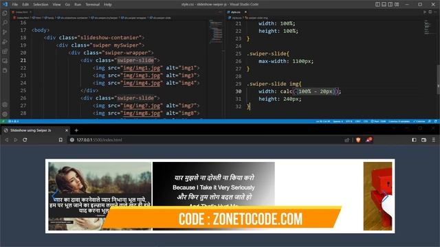Image resolution: width=440 pixels, height=247 pixels.
Task: Click the slider previous arrow
Action: (54, 195)
